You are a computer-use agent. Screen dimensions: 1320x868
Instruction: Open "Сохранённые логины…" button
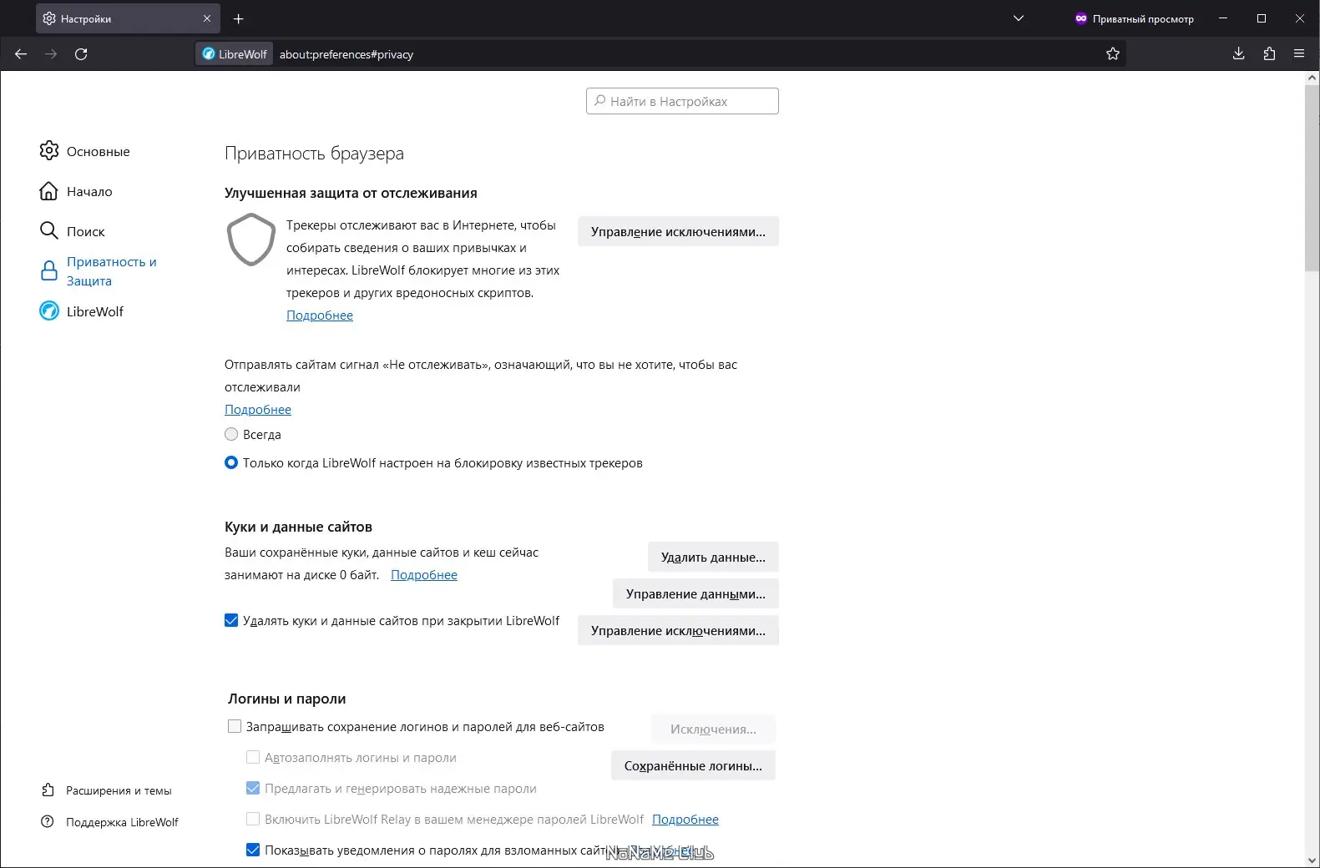click(x=693, y=766)
